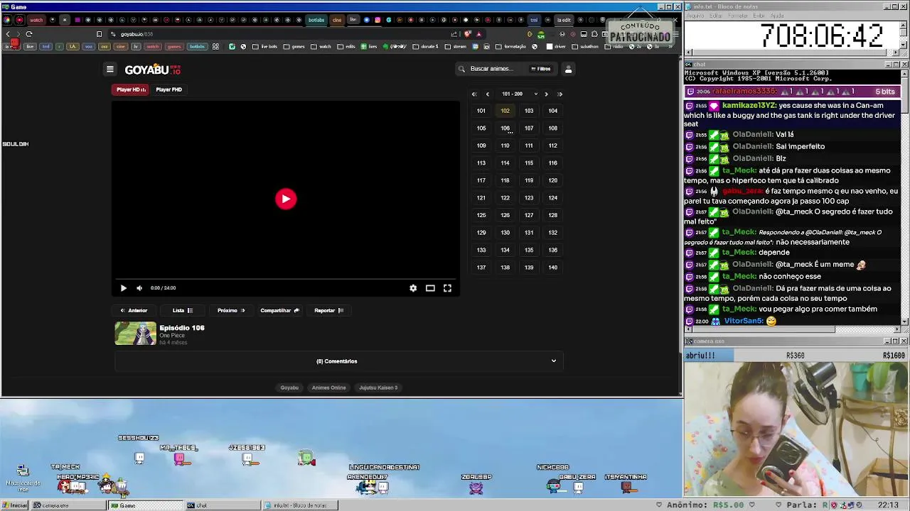Go to the Anterior episode
910x511 pixels.
134,310
